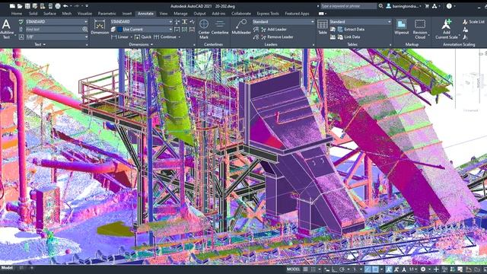
Task: Create new drawing from quick access
Action: 12,6
